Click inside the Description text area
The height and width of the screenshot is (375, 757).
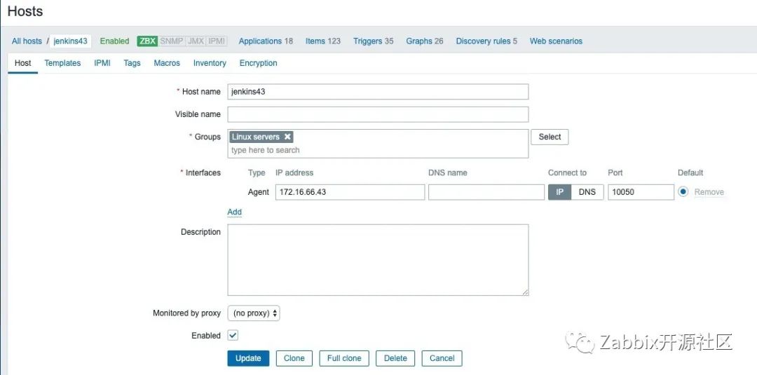tap(378, 259)
